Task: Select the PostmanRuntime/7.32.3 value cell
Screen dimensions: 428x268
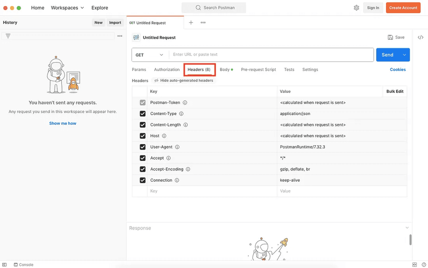Action: pyautogui.click(x=342, y=147)
